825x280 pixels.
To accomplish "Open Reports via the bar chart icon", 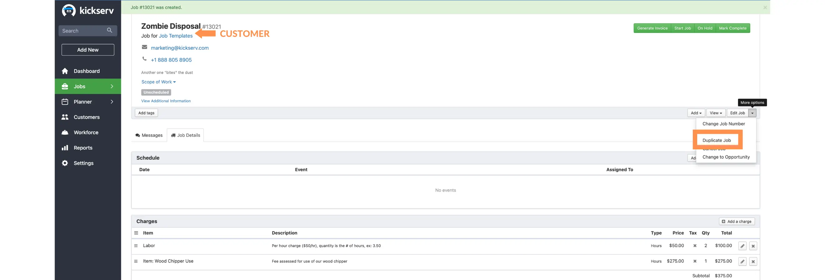I will pos(65,148).
